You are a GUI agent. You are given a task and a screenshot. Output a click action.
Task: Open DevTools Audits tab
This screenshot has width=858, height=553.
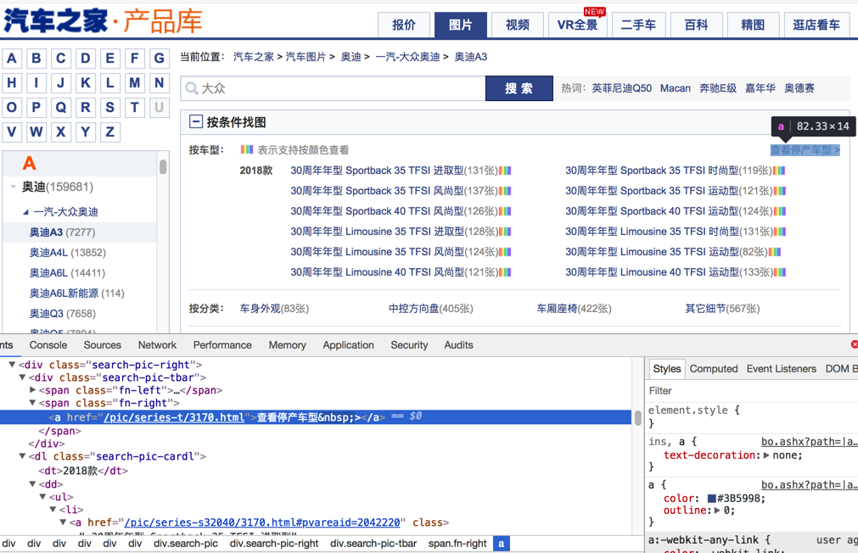click(458, 345)
